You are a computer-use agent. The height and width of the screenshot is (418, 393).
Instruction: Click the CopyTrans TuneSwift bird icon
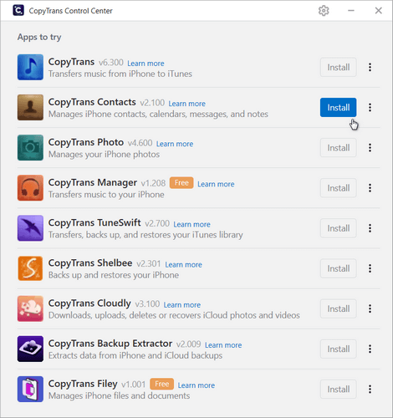(30, 228)
